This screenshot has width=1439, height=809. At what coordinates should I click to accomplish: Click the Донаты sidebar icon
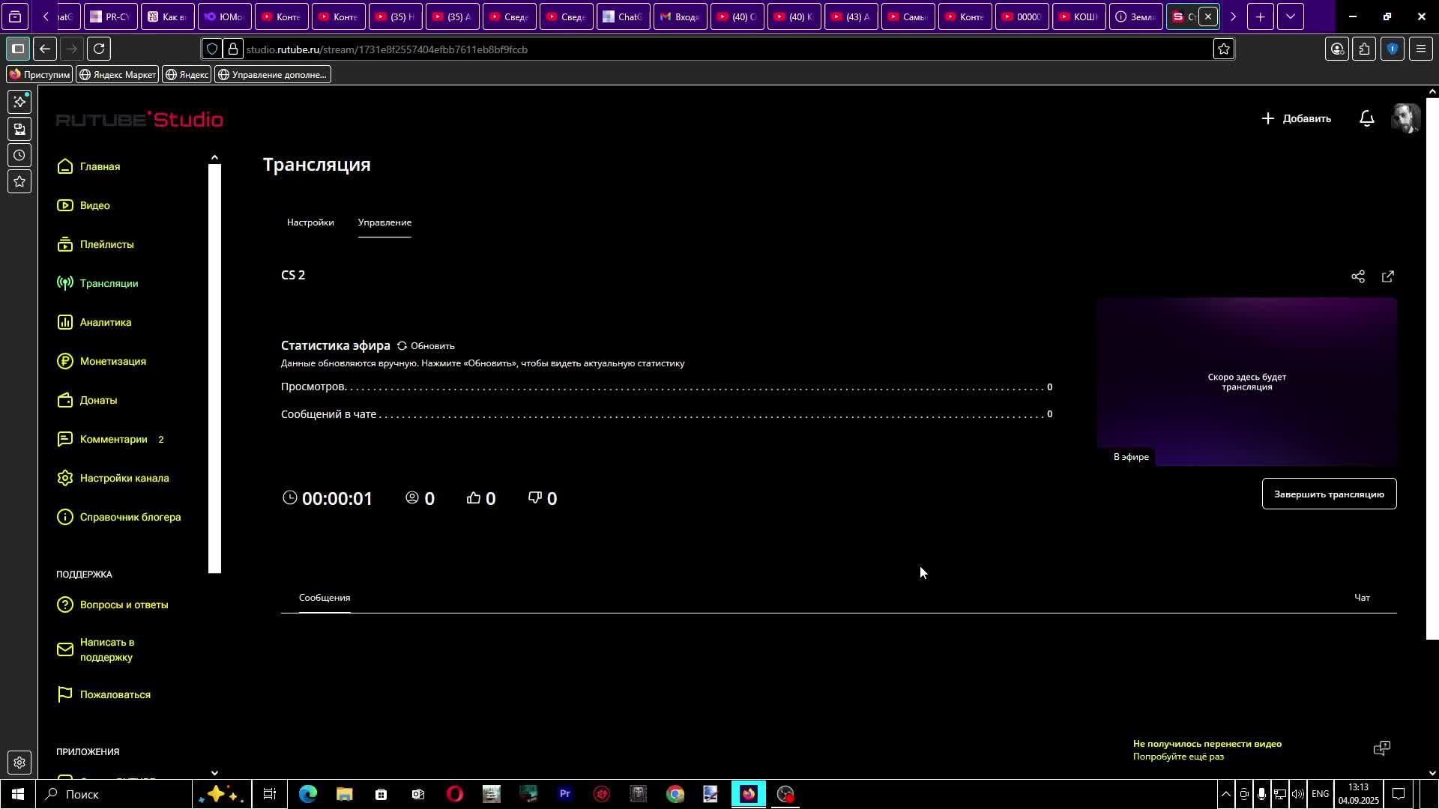[x=65, y=400]
